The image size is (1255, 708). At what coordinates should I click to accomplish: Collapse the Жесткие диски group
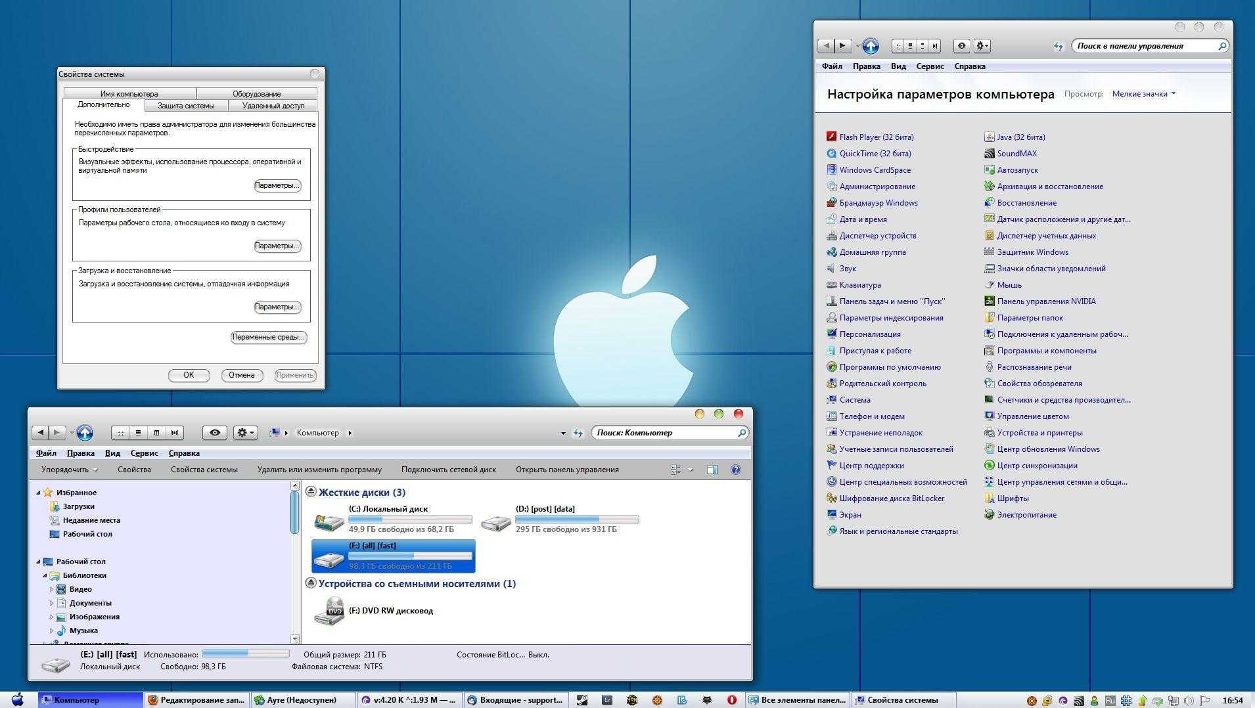point(311,492)
